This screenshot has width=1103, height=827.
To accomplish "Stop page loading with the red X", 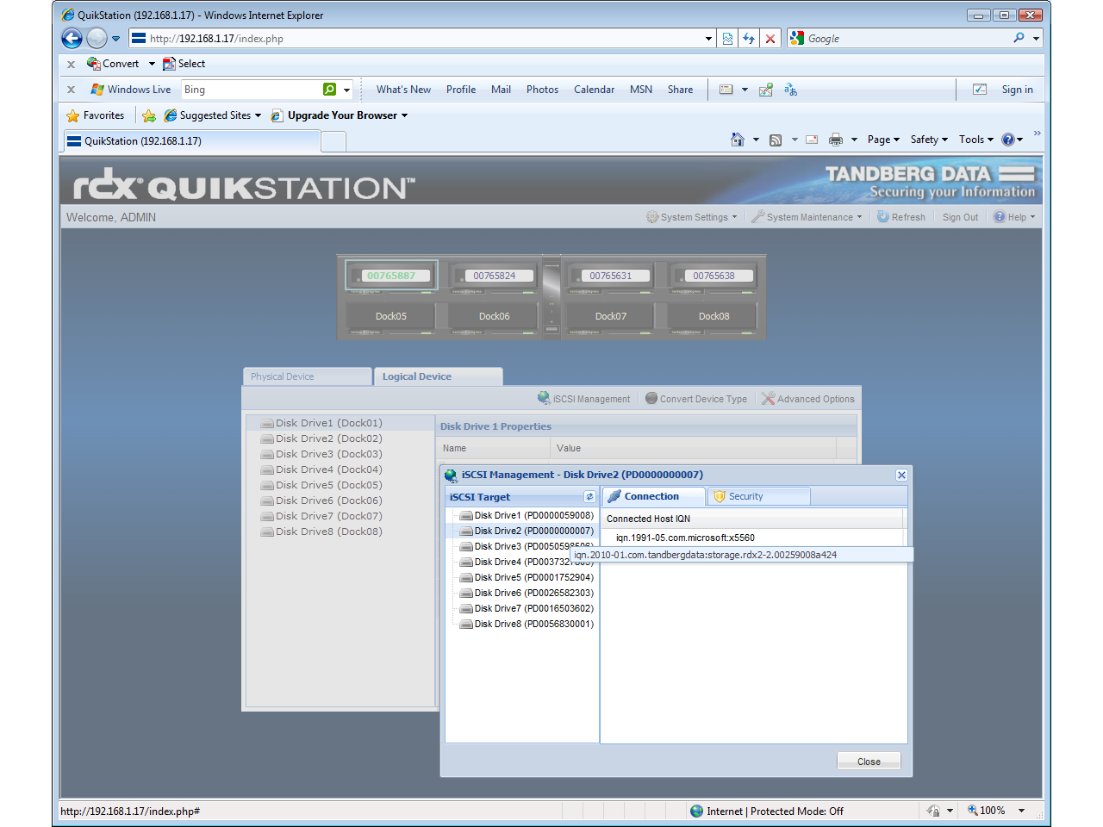I will [x=770, y=39].
